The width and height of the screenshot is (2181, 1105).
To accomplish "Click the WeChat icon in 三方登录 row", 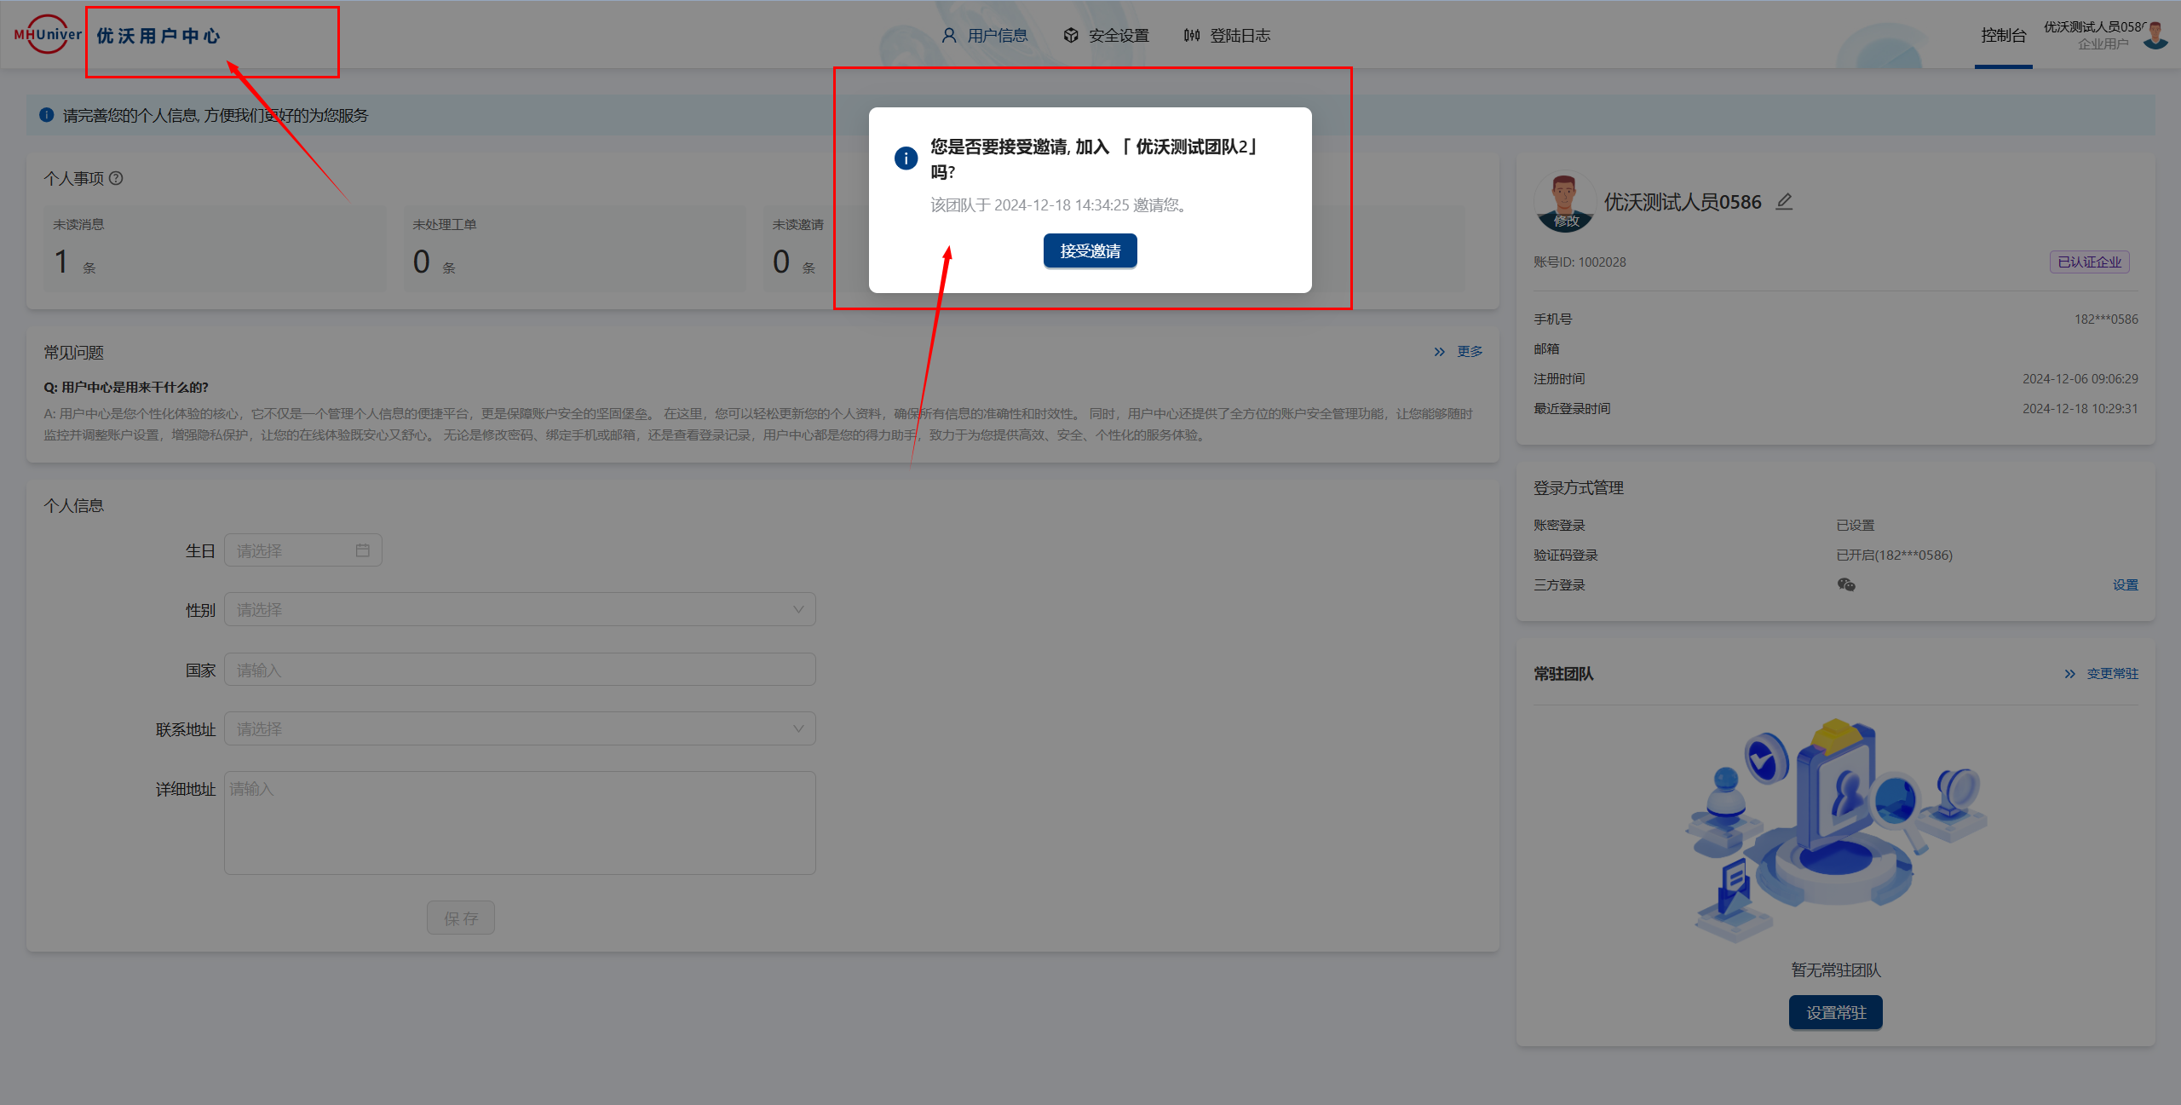I will (x=1845, y=584).
